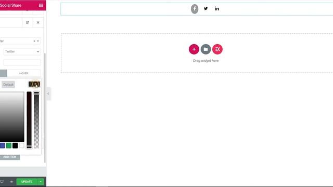
Task: Add new section with plus button
Action: point(194,49)
